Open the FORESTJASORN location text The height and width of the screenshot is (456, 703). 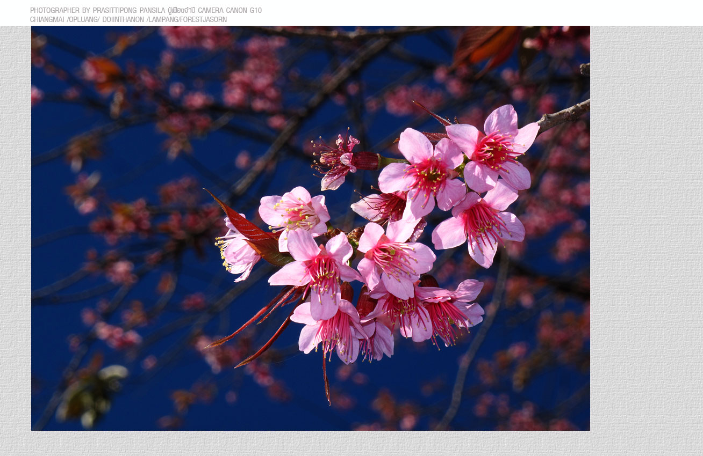click(x=204, y=20)
